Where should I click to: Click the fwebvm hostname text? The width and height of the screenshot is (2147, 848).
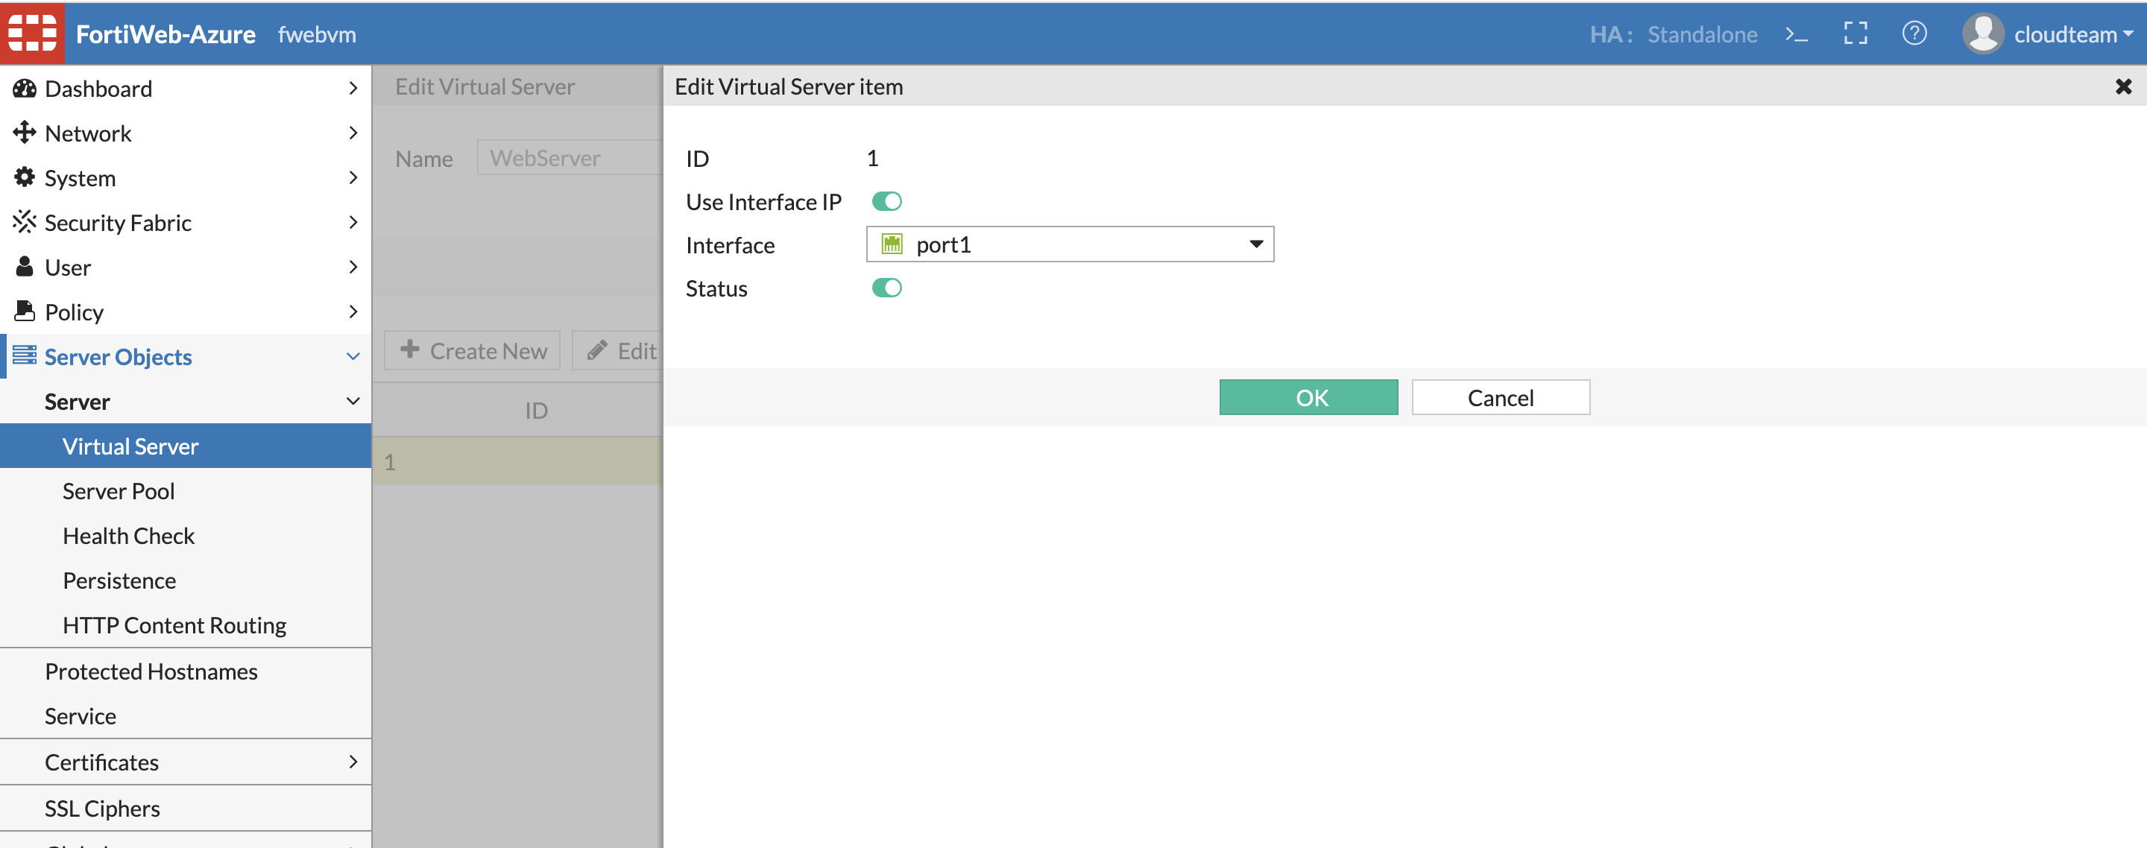(317, 34)
